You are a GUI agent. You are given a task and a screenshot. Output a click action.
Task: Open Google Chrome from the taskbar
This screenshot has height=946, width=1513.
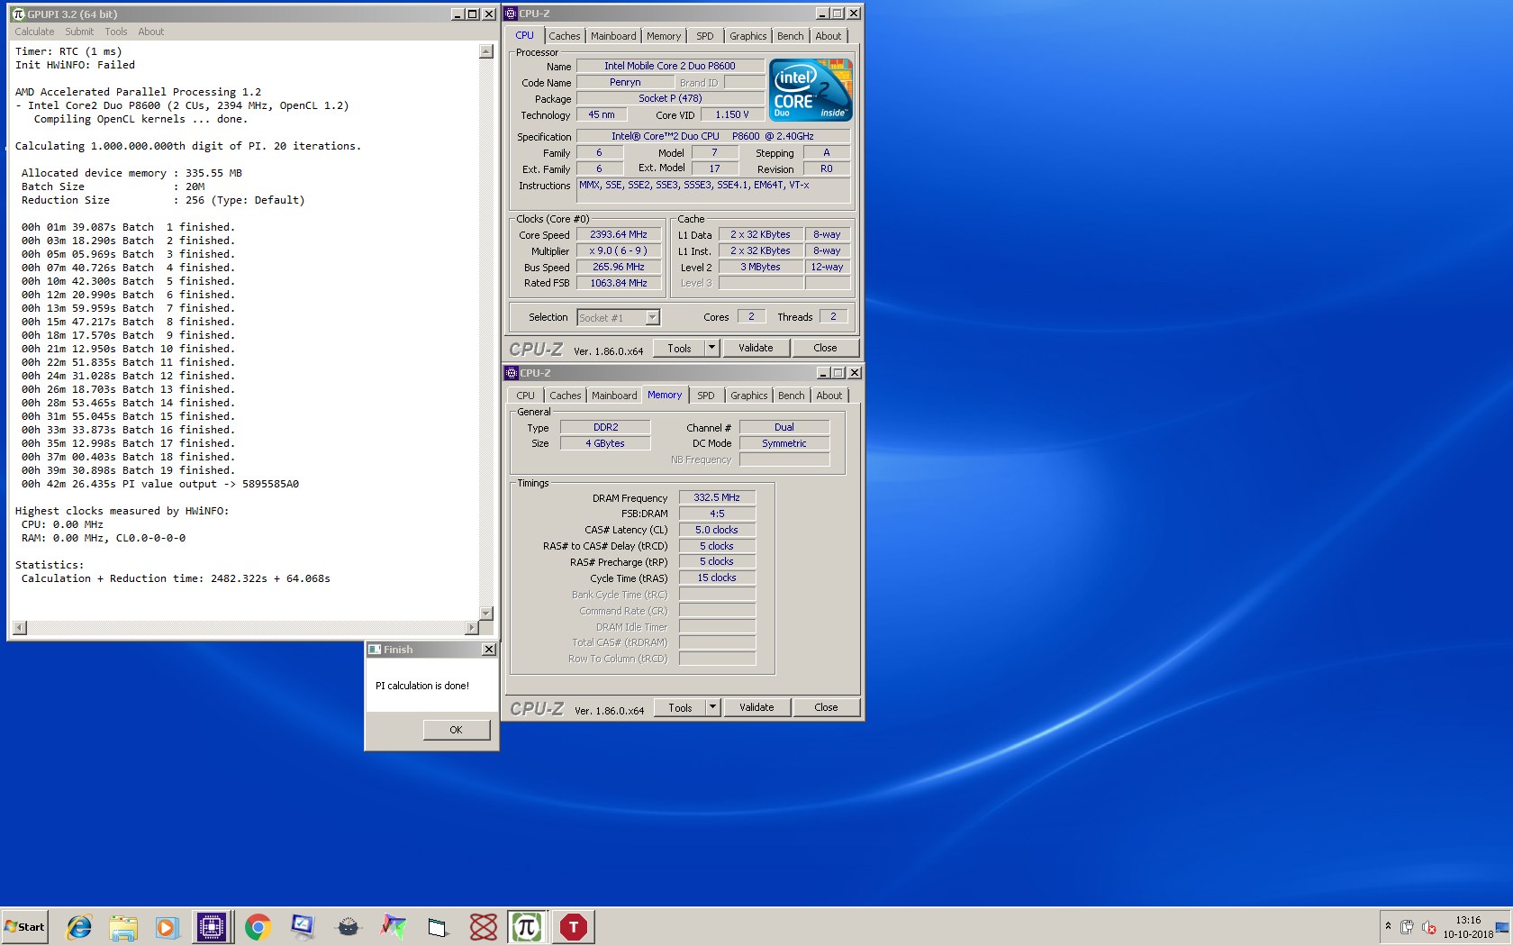click(258, 927)
